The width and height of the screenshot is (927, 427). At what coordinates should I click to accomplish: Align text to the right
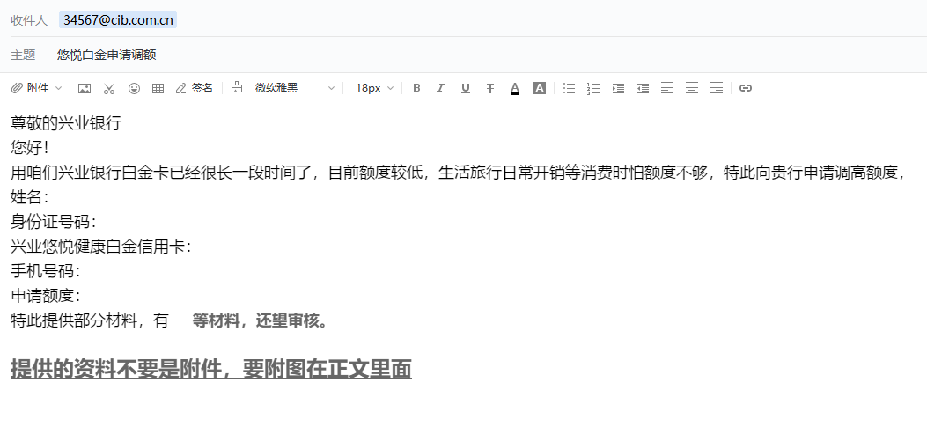coord(717,88)
